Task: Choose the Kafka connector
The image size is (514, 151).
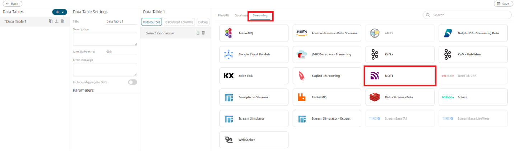Action: pyautogui.click(x=400, y=54)
